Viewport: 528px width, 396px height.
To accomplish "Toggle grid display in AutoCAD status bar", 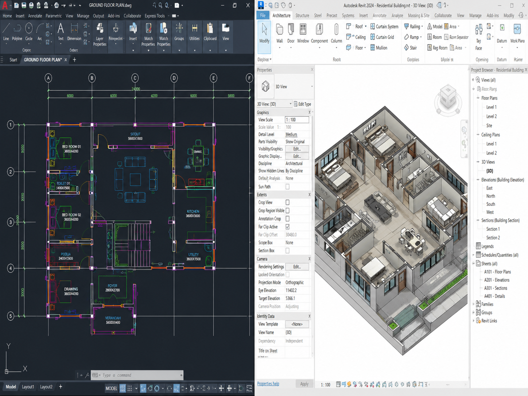I will [x=123, y=388].
